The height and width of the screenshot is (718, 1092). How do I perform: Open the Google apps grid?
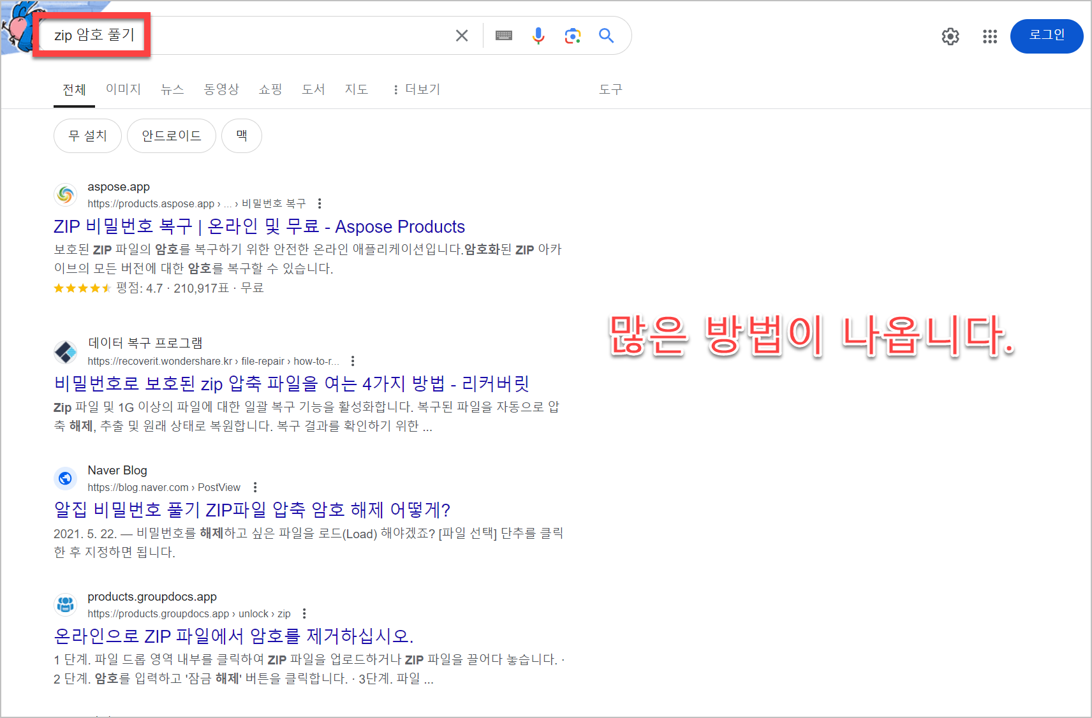tap(990, 36)
